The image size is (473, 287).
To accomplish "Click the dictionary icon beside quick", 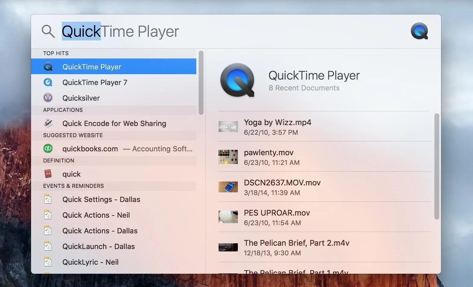I will tap(48, 174).
